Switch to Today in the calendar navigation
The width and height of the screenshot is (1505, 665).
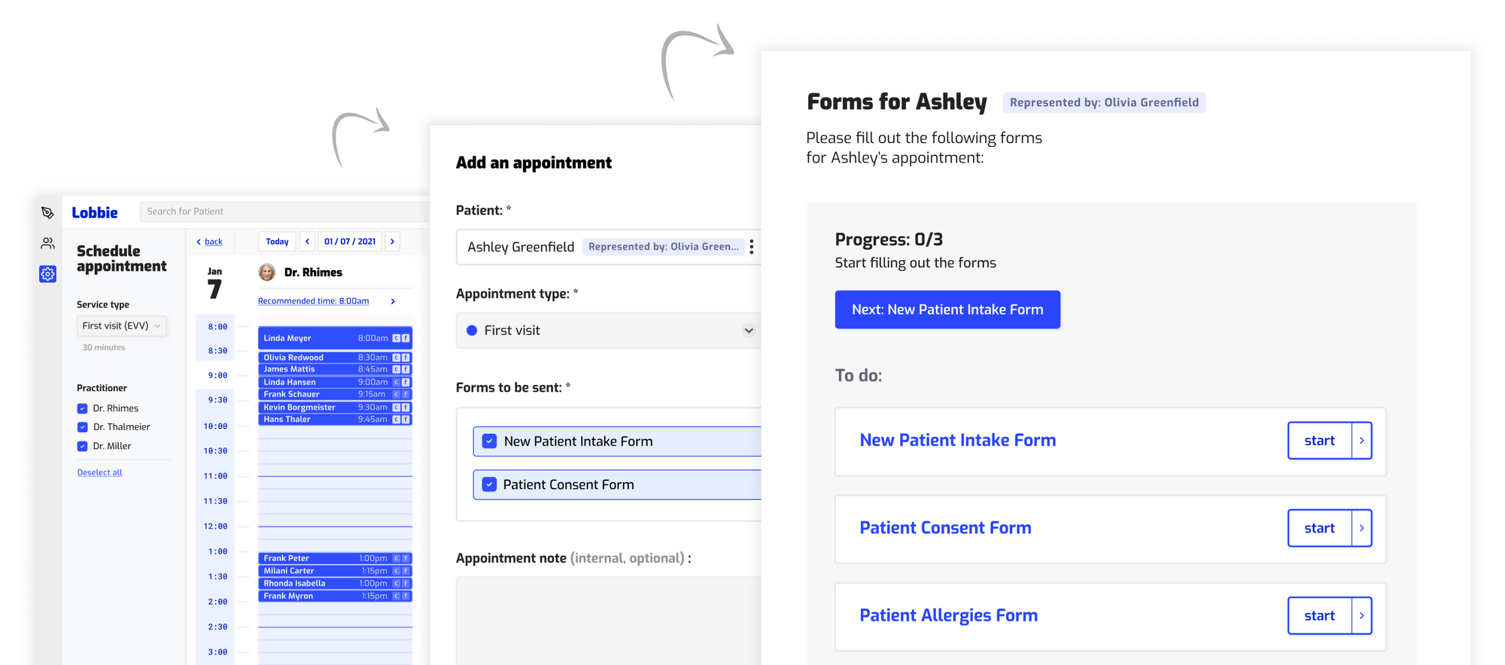[x=277, y=241]
